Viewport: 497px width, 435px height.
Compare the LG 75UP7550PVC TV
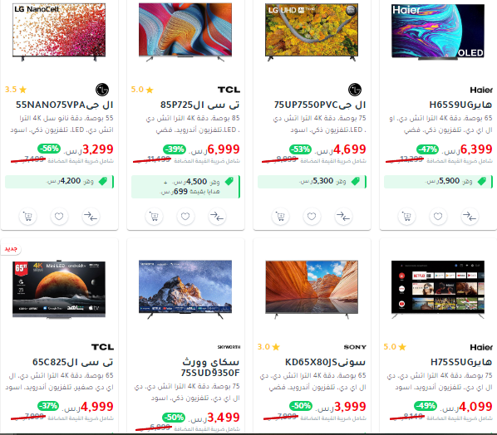(343, 217)
